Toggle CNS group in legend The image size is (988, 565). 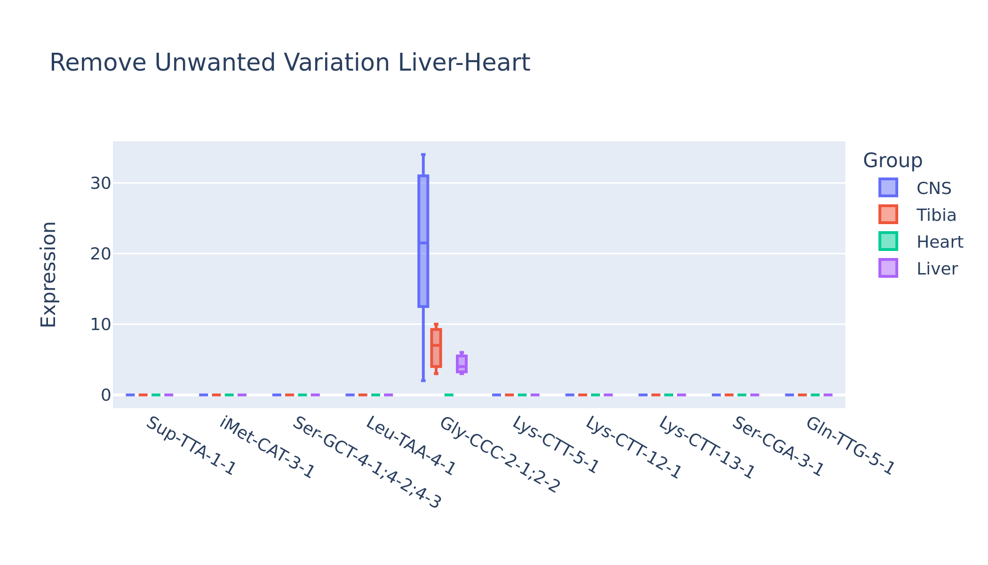point(915,188)
